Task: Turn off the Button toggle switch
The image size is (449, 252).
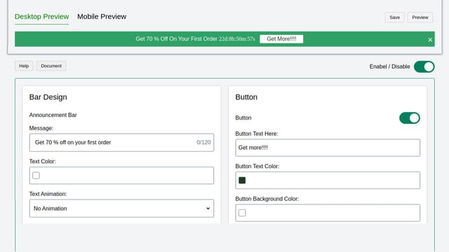Action: click(410, 118)
